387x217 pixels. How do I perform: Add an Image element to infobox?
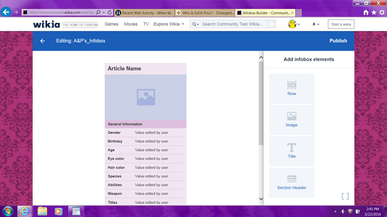click(291, 120)
